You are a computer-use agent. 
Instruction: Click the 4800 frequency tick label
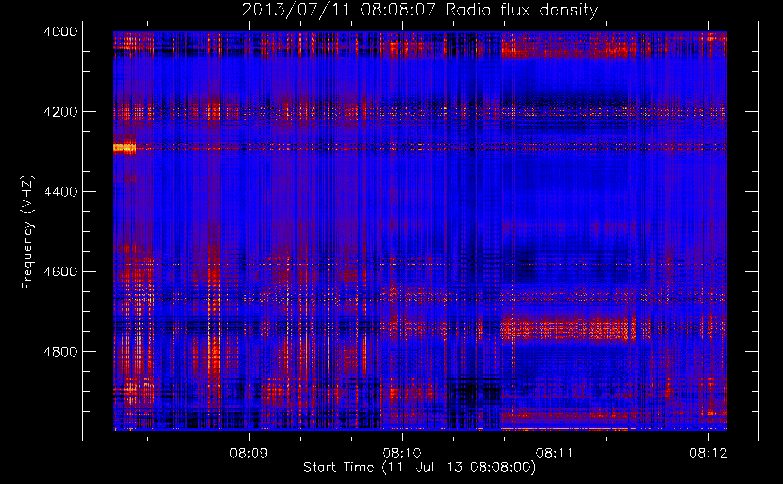click(x=60, y=352)
